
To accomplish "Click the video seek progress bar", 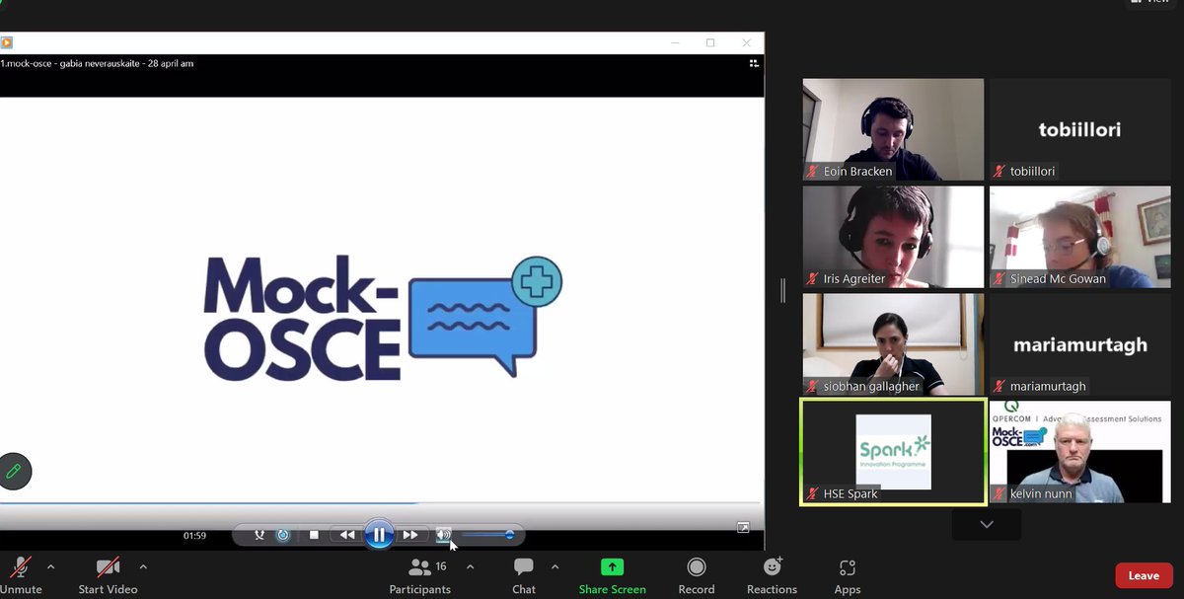I will click(x=382, y=503).
